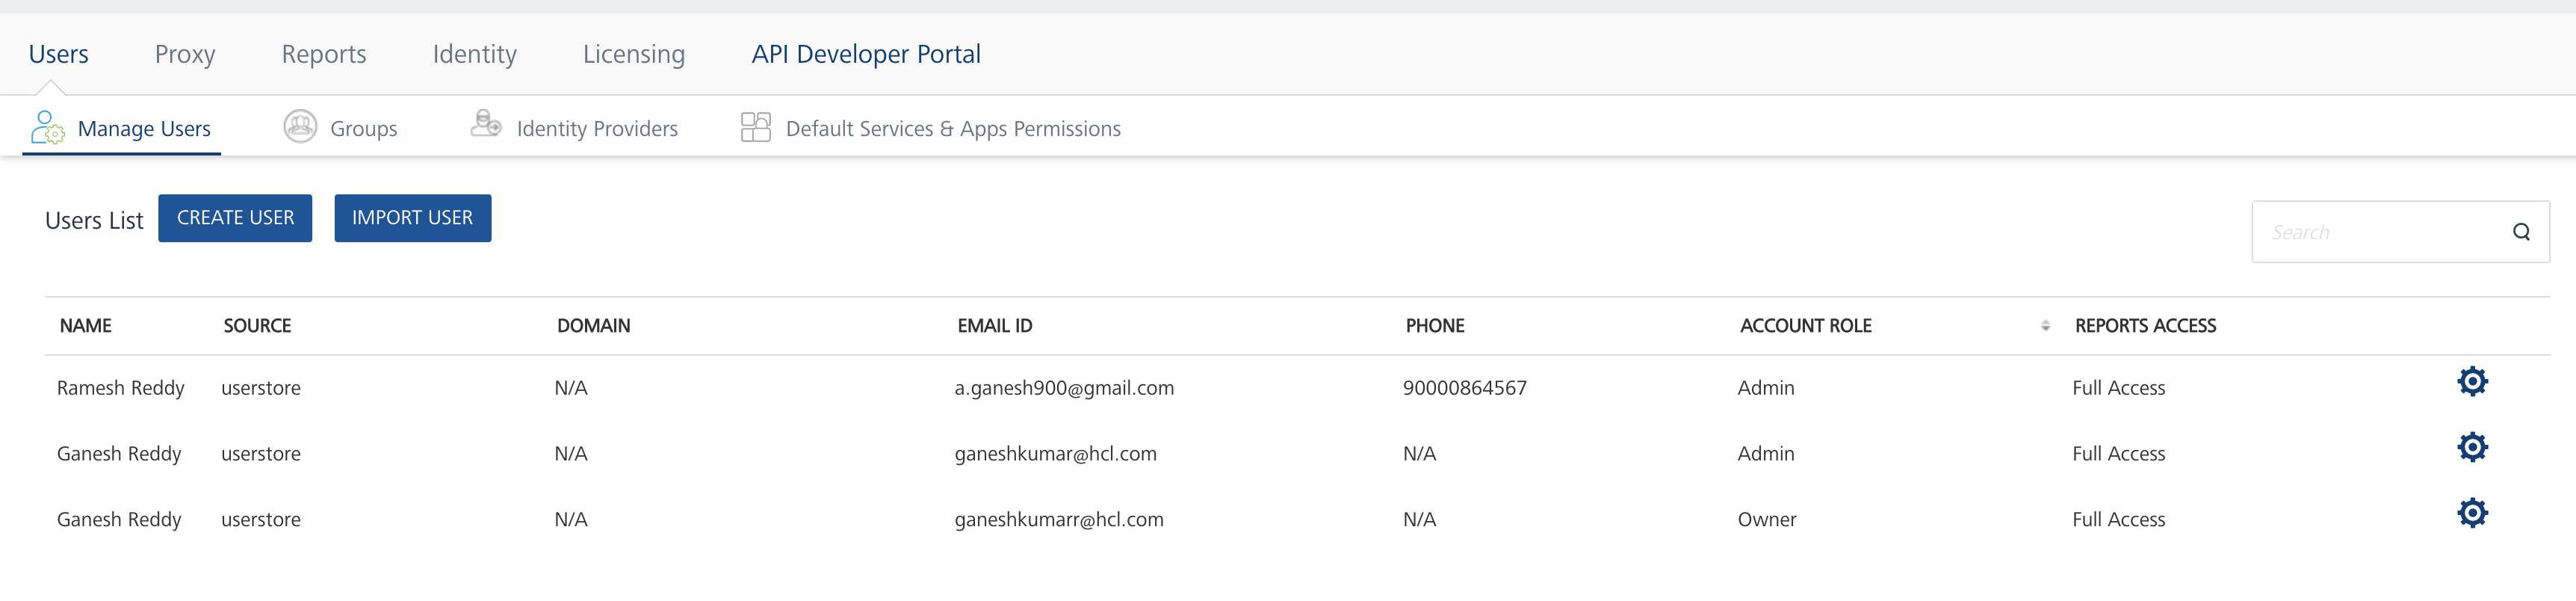Click the a.ganesh900@gmail.com email cell
This screenshot has height=601, width=2576.
click(1064, 388)
